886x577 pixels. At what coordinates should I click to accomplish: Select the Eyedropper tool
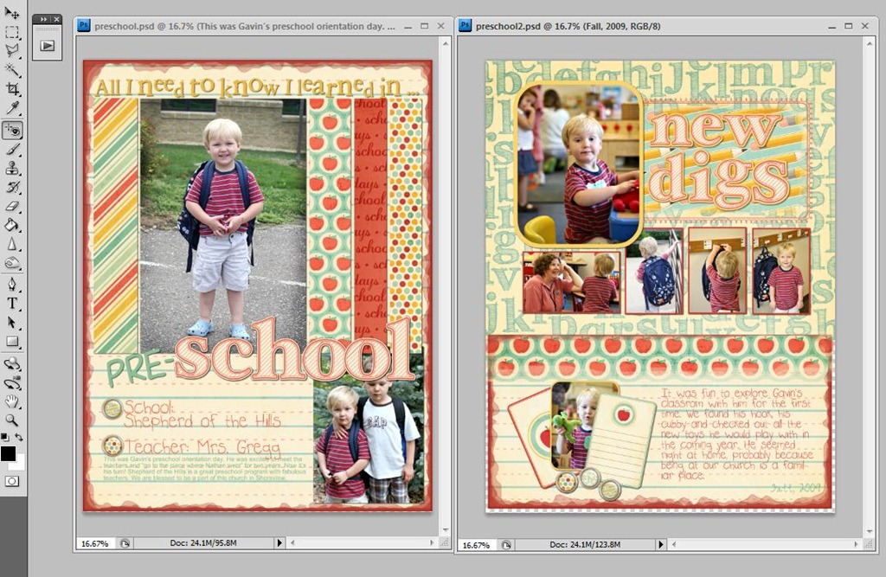click(12, 108)
